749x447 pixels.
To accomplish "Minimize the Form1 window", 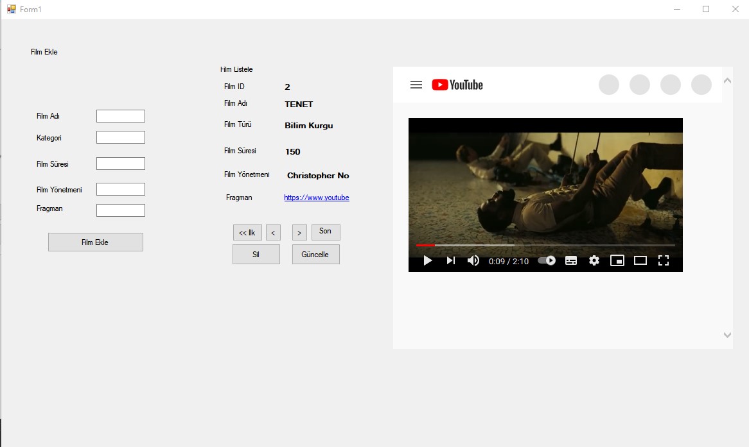I will [677, 9].
